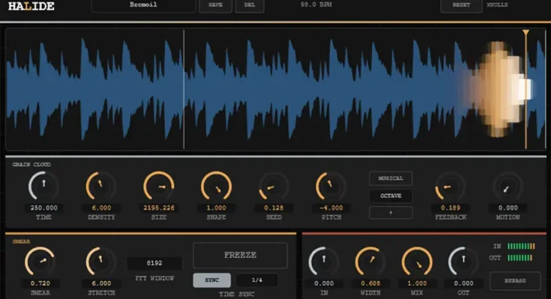The image size is (551, 299).
Task: Click the 250.000 time value field
Action: click(43, 208)
